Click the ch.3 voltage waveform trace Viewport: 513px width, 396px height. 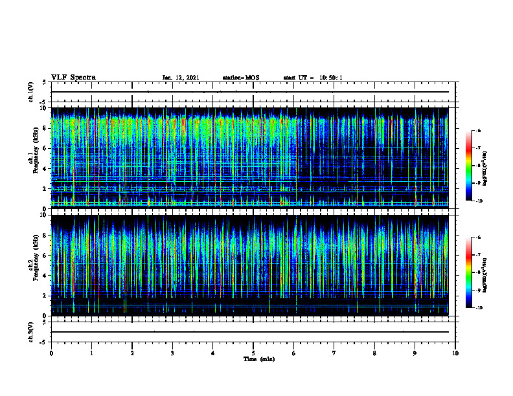click(x=250, y=332)
